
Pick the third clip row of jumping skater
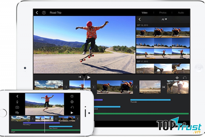[163, 54]
